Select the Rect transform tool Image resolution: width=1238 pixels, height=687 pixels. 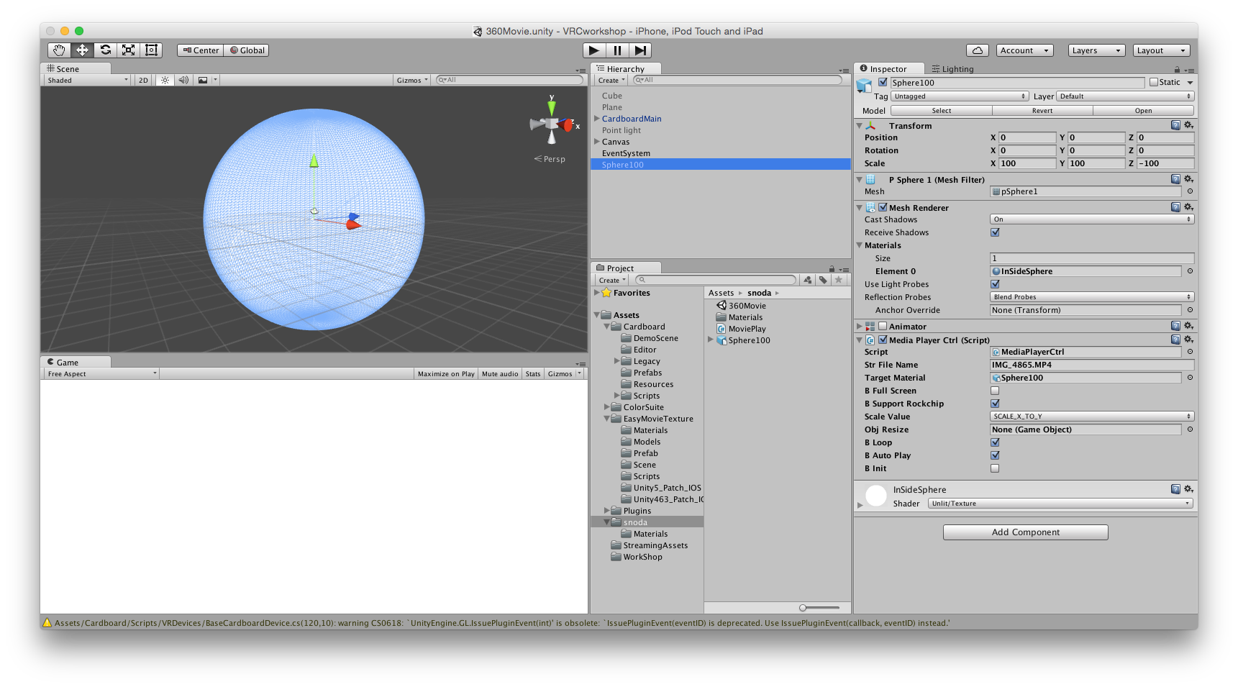(151, 50)
